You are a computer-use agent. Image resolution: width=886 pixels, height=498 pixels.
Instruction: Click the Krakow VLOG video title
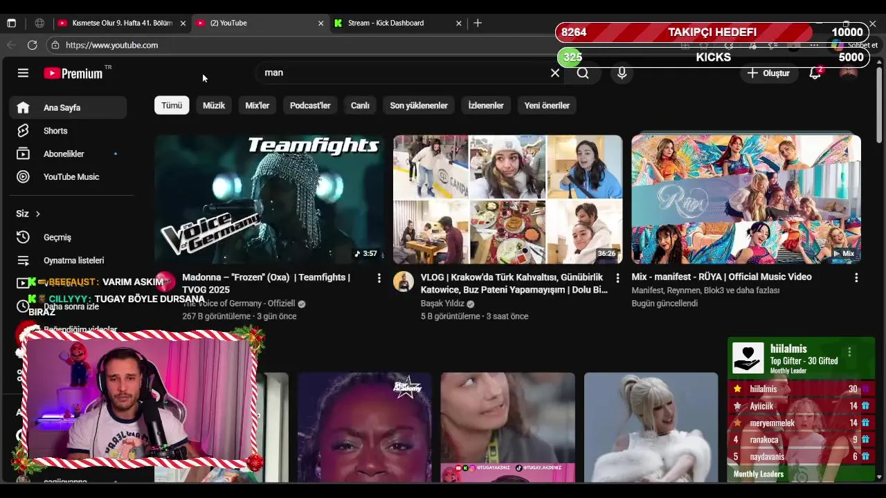[514, 284]
